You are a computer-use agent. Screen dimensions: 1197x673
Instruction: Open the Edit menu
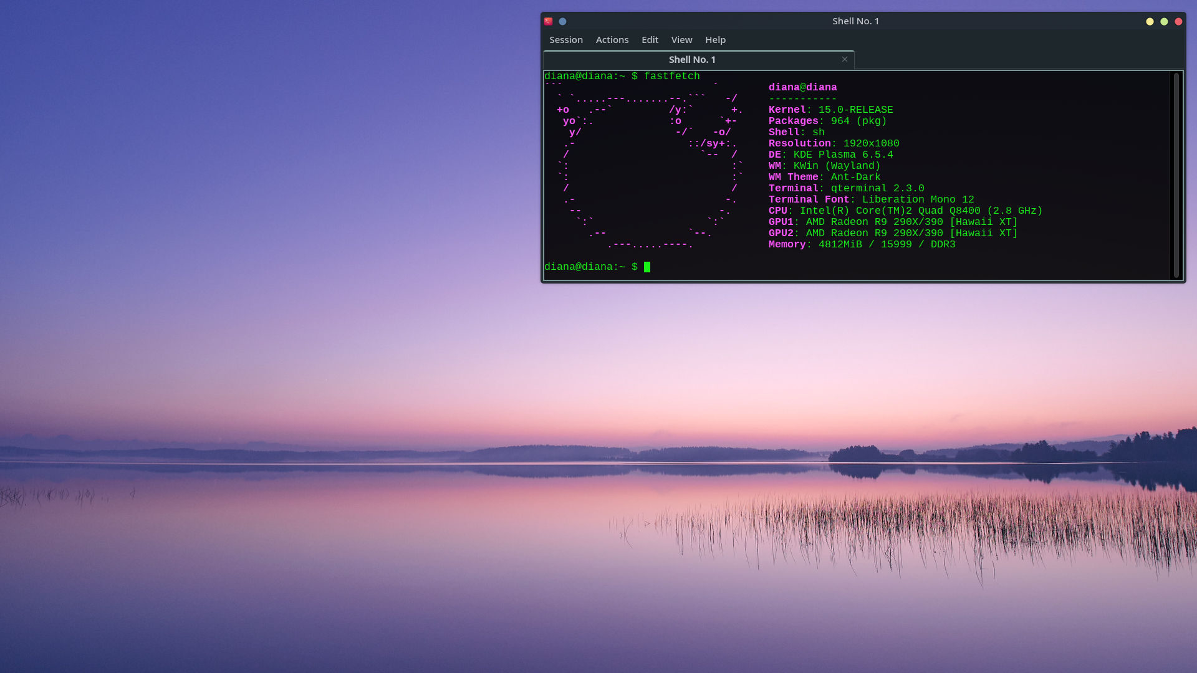tap(650, 40)
